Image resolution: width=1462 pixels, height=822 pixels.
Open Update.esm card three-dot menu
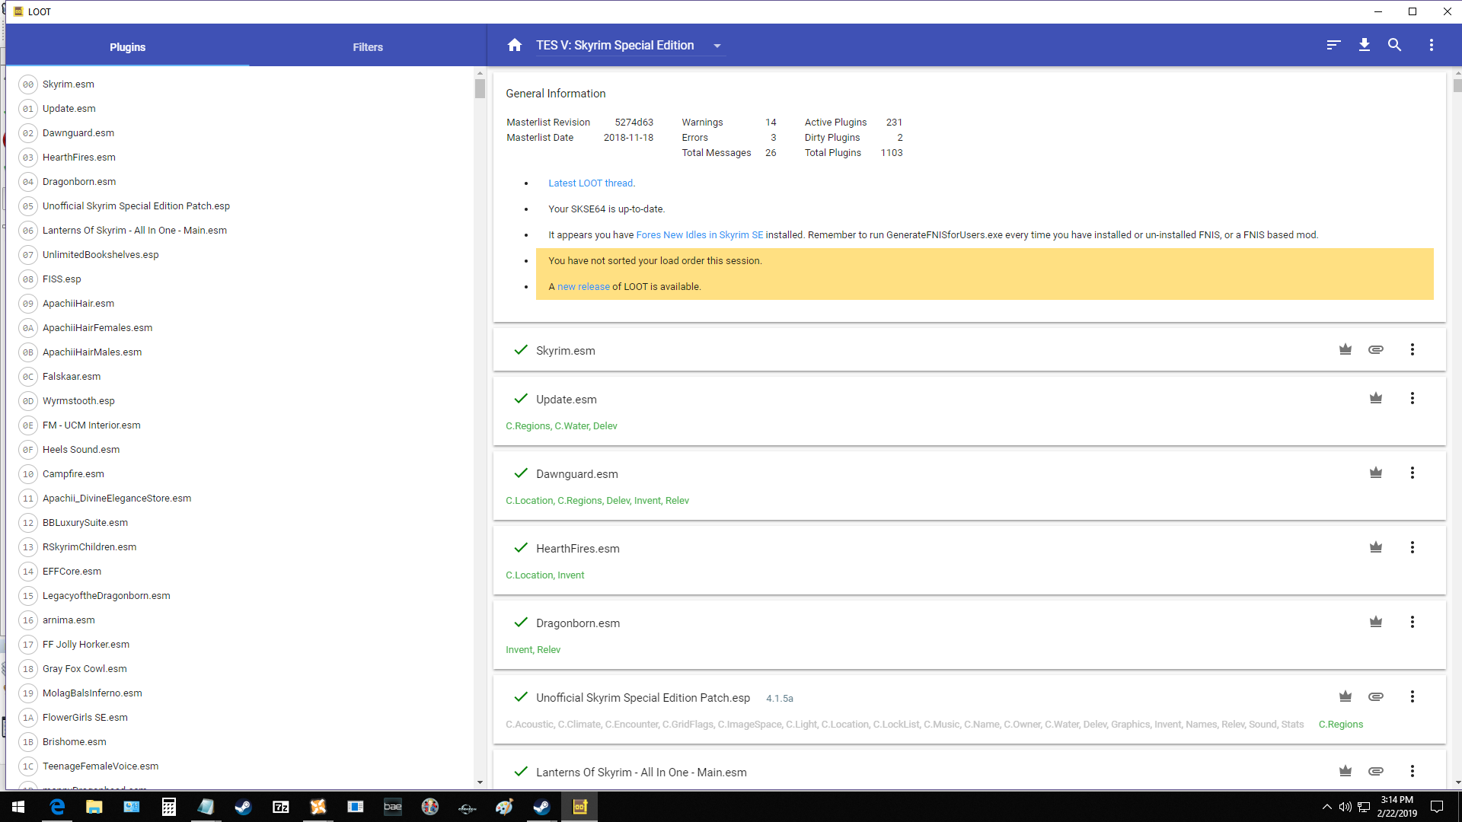pos(1412,398)
